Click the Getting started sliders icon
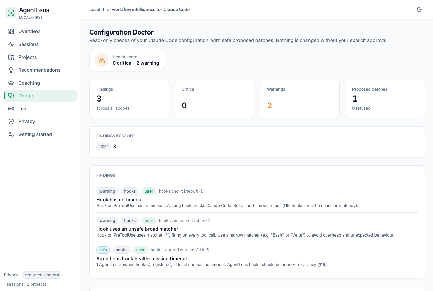Viewport: 433px width, 291px height. pyautogui.click(x=11, y=134)
